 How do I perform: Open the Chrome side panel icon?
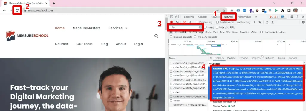tap(289, 10)
